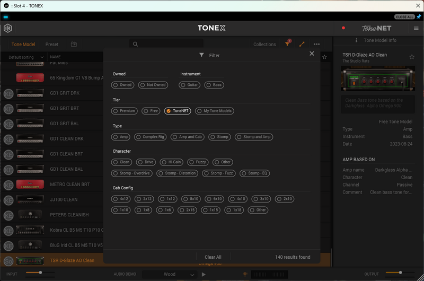
Task: Click the tuner level meter display
Action: [x=269, y=275]
